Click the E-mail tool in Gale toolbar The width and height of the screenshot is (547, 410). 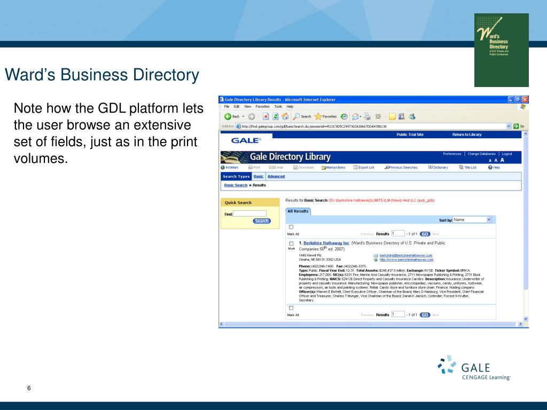(276, 167)
